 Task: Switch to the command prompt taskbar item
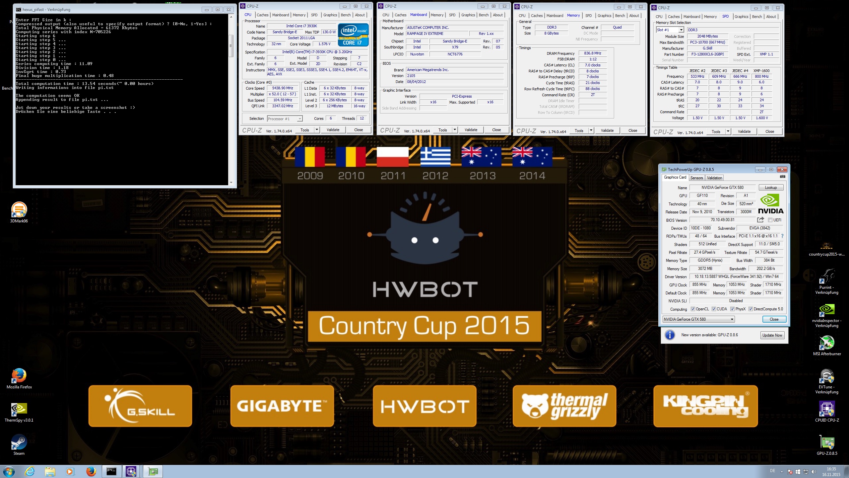coord(111,471)
